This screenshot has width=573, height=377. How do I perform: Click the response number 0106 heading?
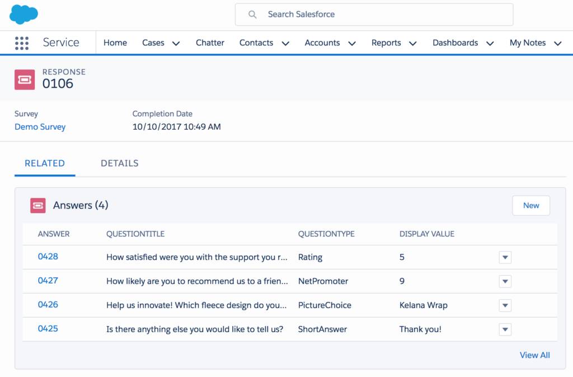(x=58, y=84)
